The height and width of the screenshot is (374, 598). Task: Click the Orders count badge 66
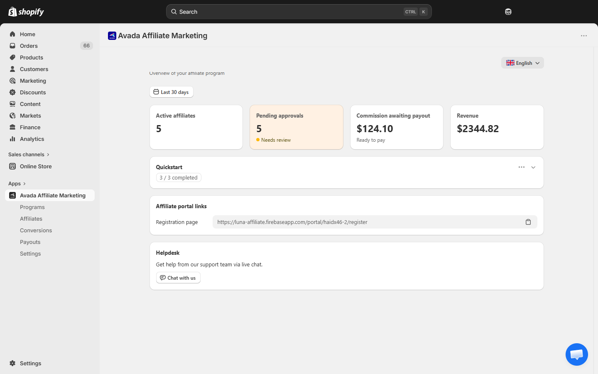pos(86,46)
